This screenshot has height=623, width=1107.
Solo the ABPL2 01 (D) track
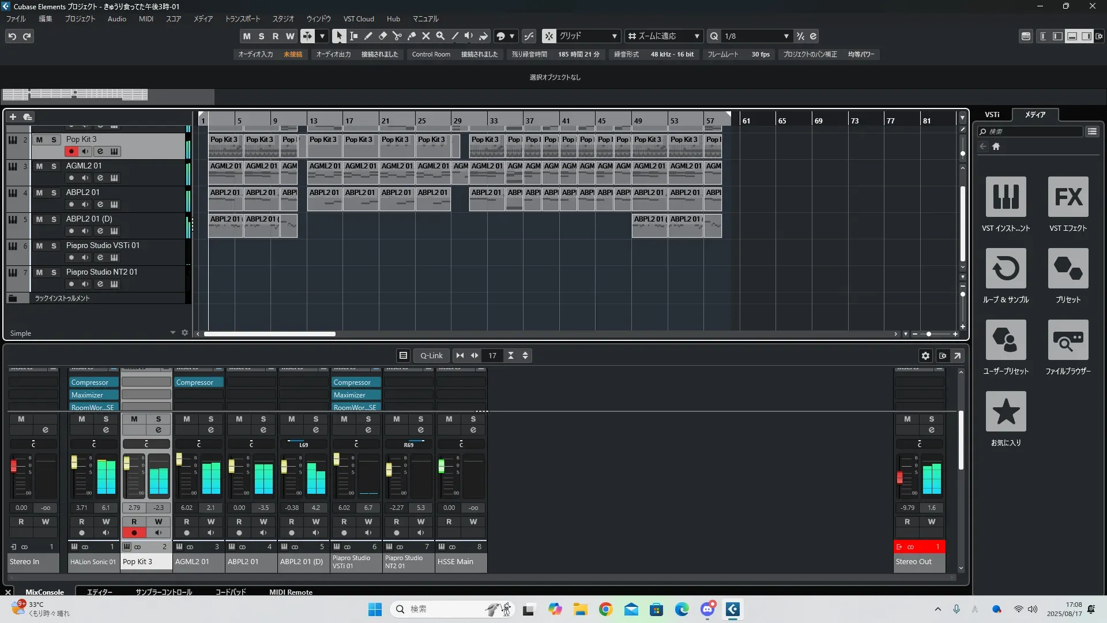click(54, 219)
